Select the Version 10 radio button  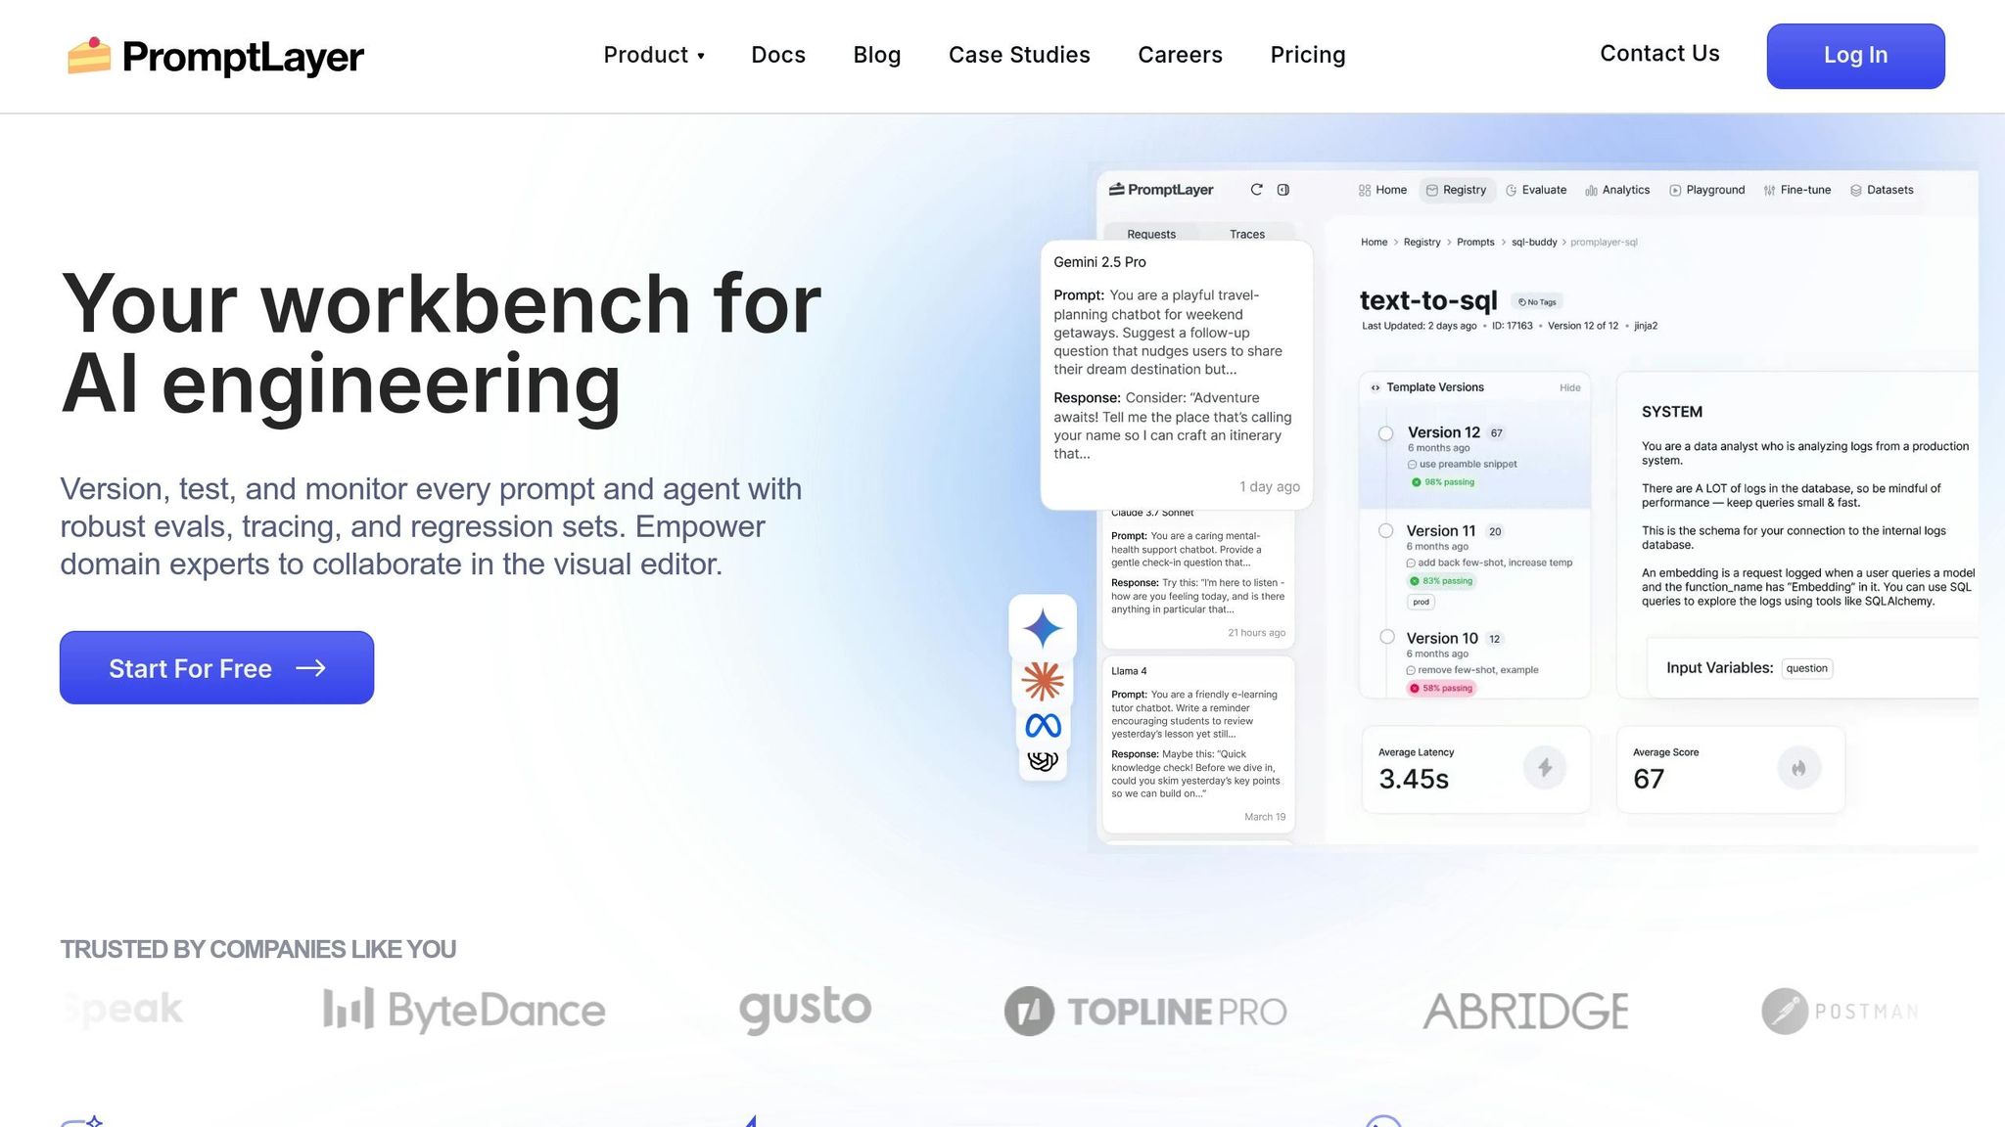click(x=1386, y=637)
